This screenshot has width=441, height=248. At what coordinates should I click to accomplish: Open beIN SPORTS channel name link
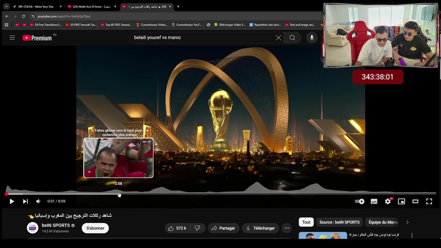click(56, 225)
